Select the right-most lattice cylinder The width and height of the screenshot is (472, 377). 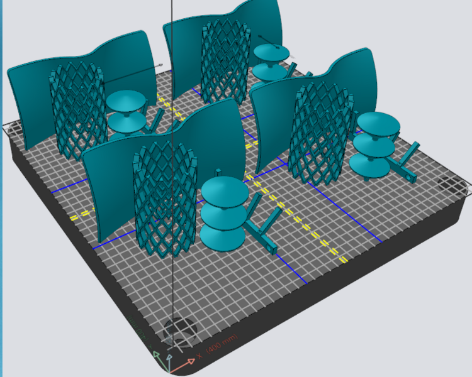click(x=321, y=134)
